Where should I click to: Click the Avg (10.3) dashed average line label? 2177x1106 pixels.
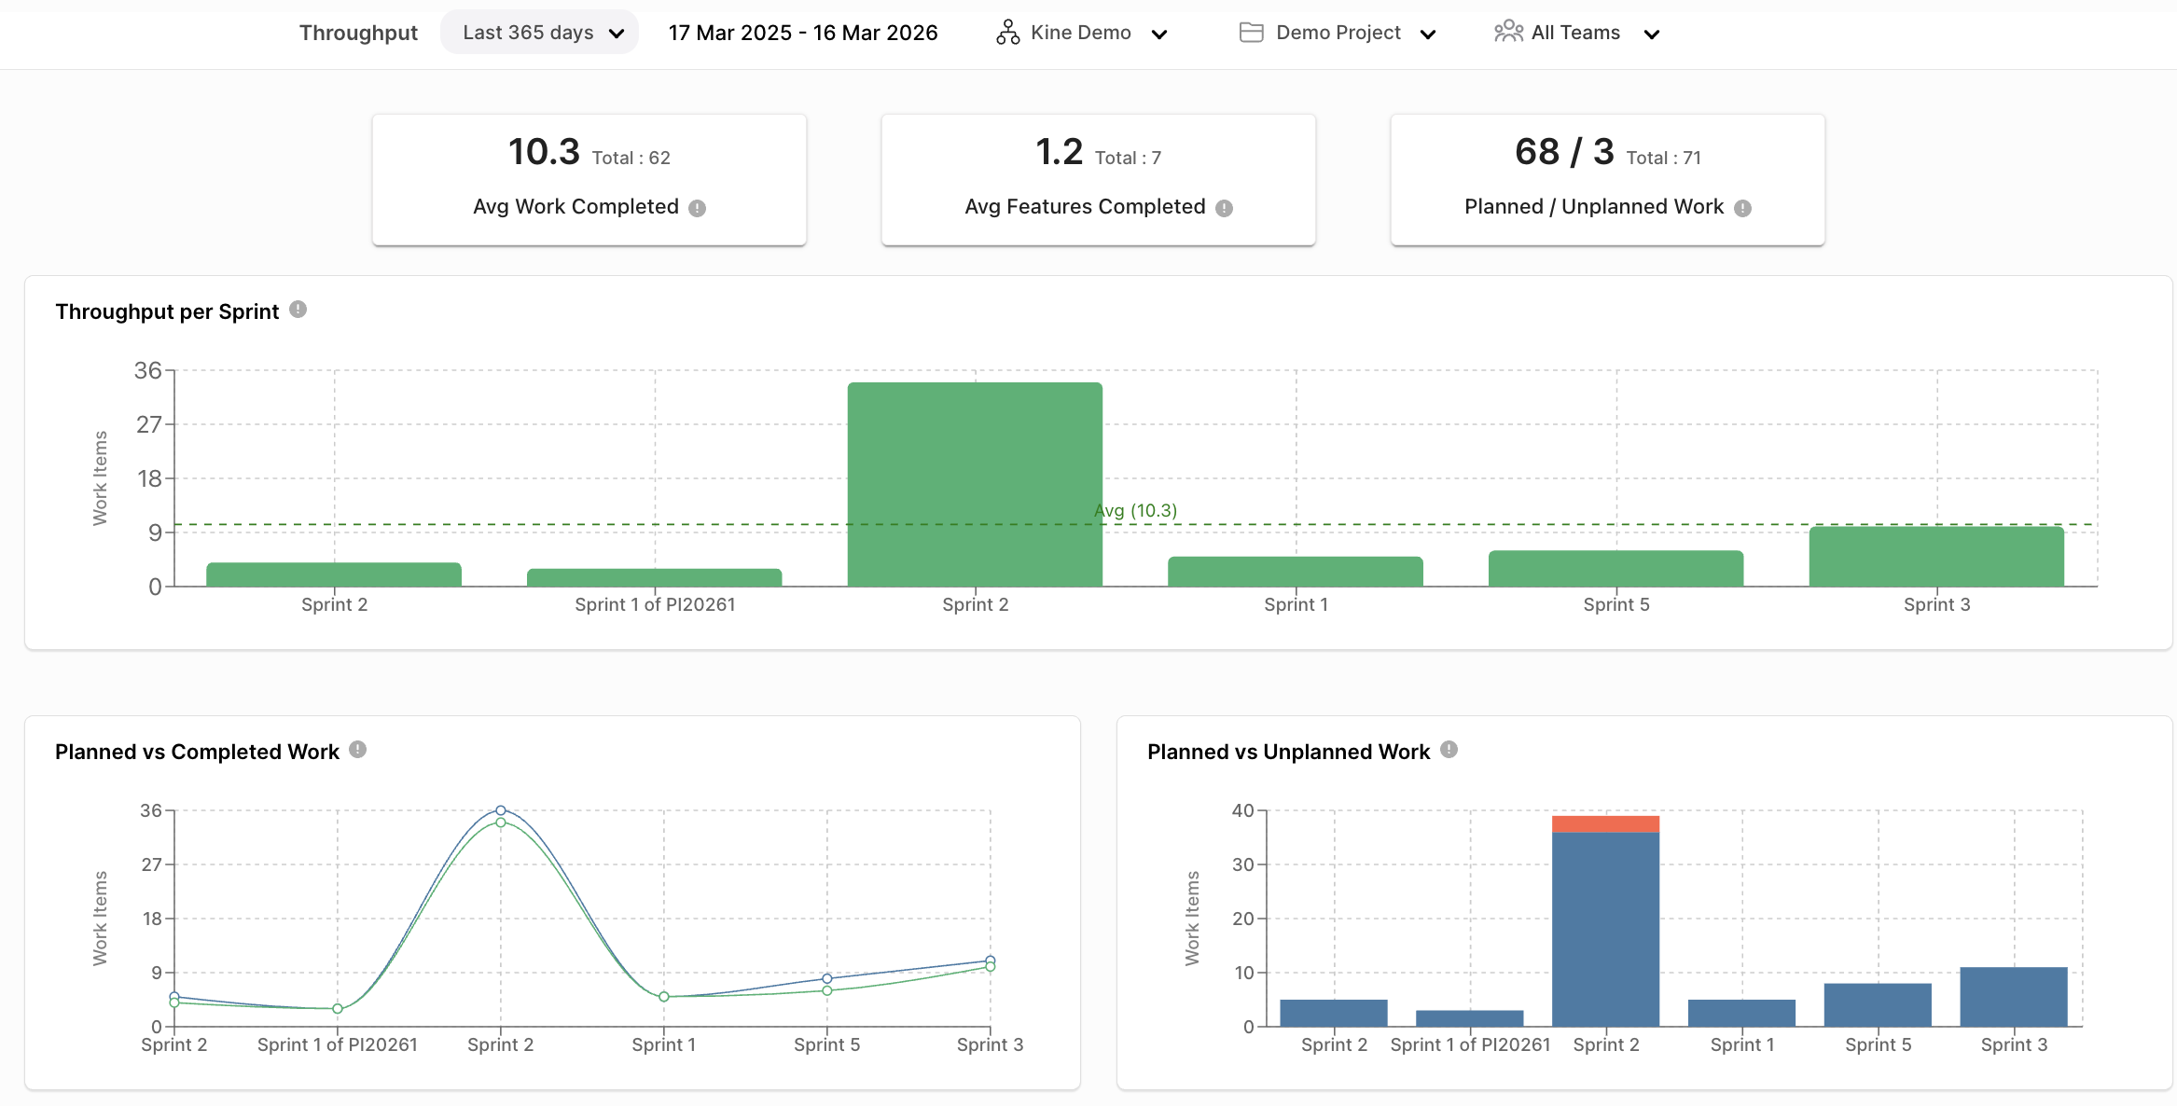click(1135, 511)
